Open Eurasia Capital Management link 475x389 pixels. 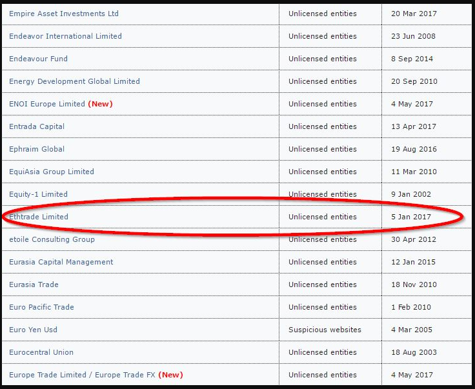pyautogui.click(x=61, y=262)
